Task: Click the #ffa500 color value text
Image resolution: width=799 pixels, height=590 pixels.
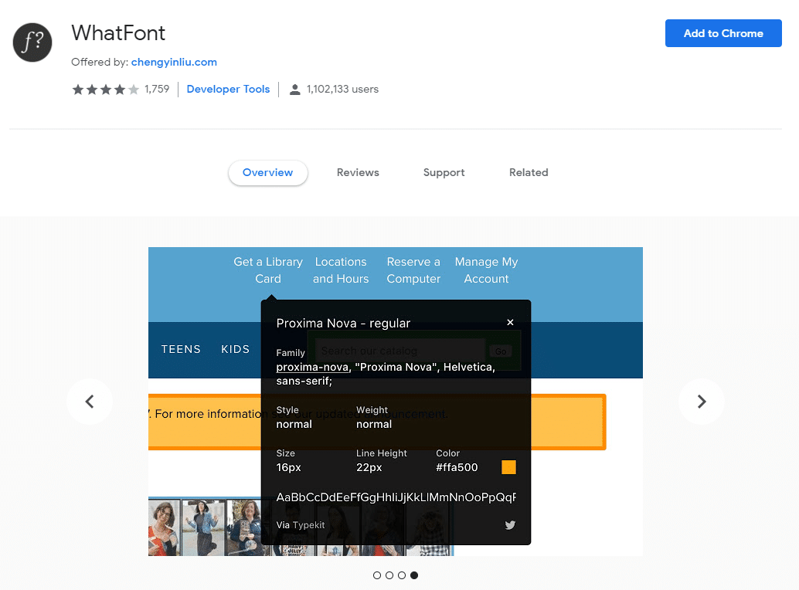Action: (457, 467)
